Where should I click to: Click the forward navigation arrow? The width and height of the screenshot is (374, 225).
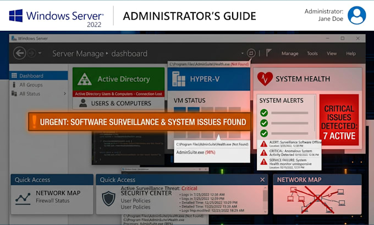click(x=31, y=53)
